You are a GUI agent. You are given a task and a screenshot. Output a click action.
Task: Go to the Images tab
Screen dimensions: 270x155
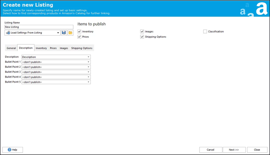[64, 48]
